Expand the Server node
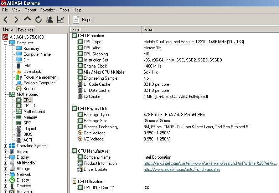Screen dimensions: 279x193 pos(5,152)
